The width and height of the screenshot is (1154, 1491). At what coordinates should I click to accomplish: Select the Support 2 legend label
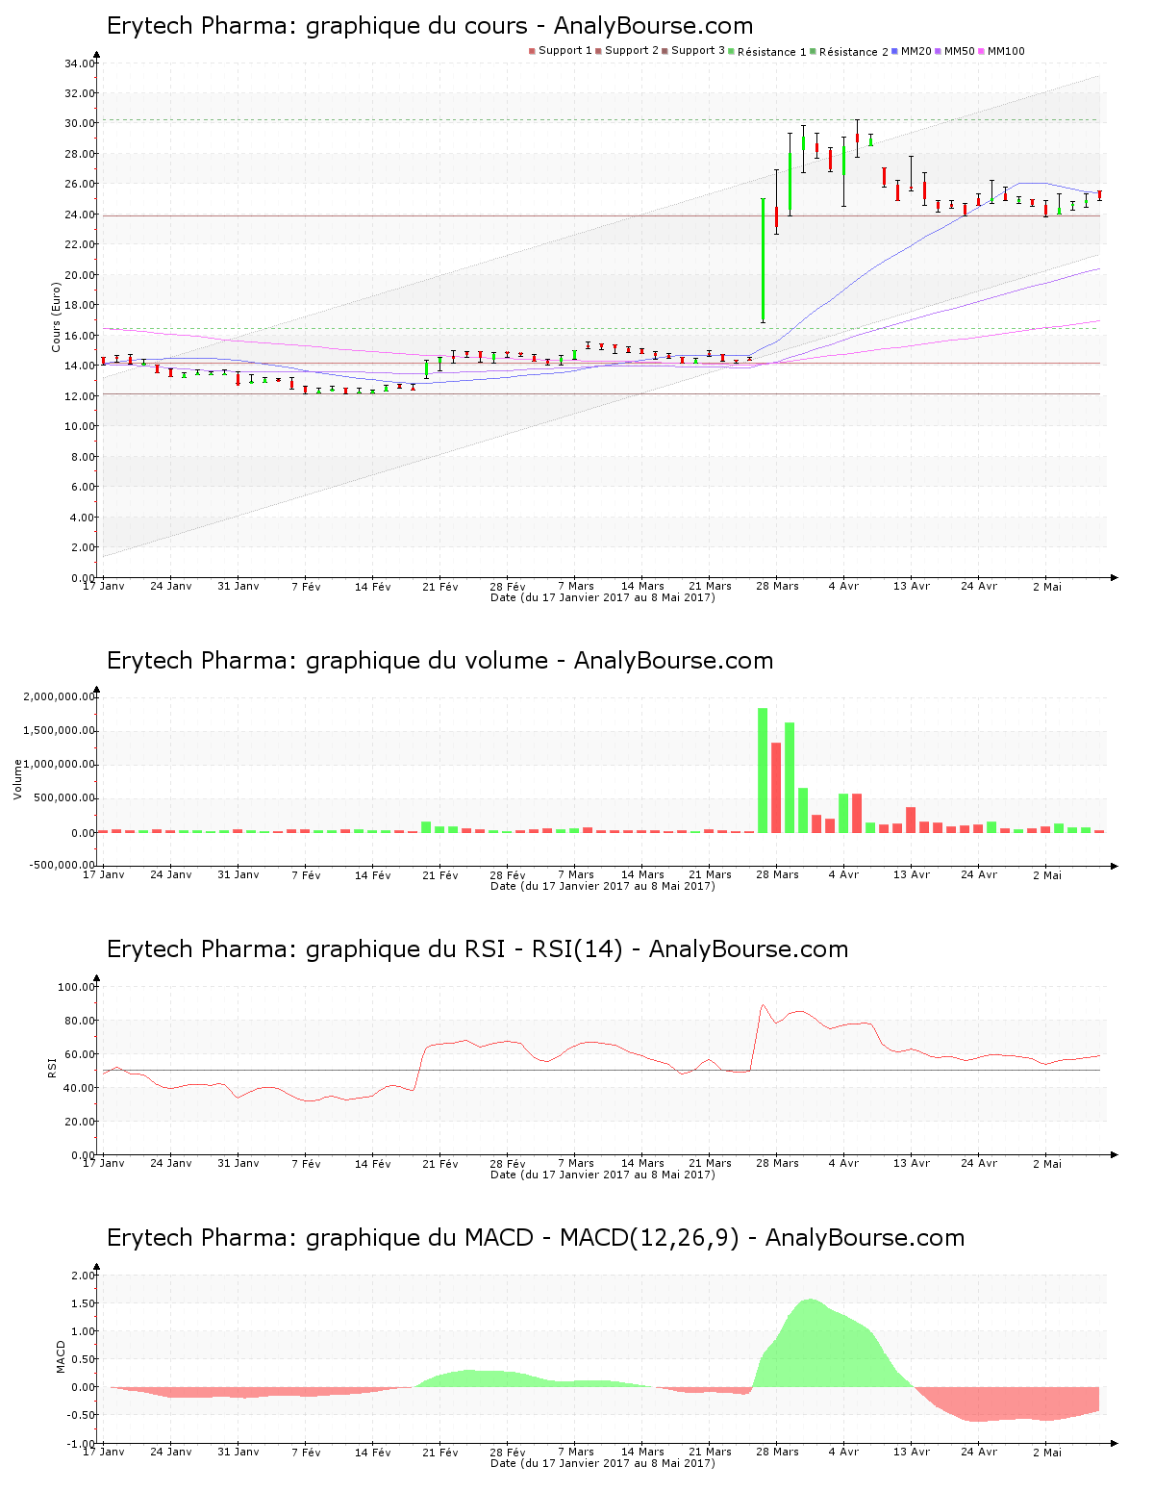point(632,51)
